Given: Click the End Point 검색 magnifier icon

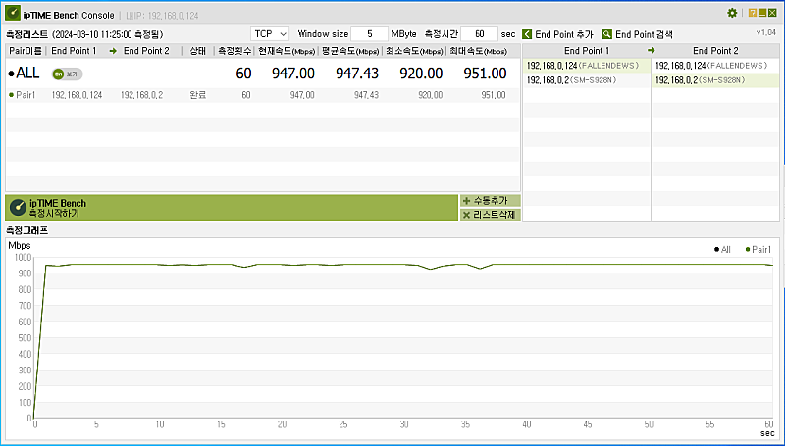Looking at the screenshot, I should [x=606, y=34].
